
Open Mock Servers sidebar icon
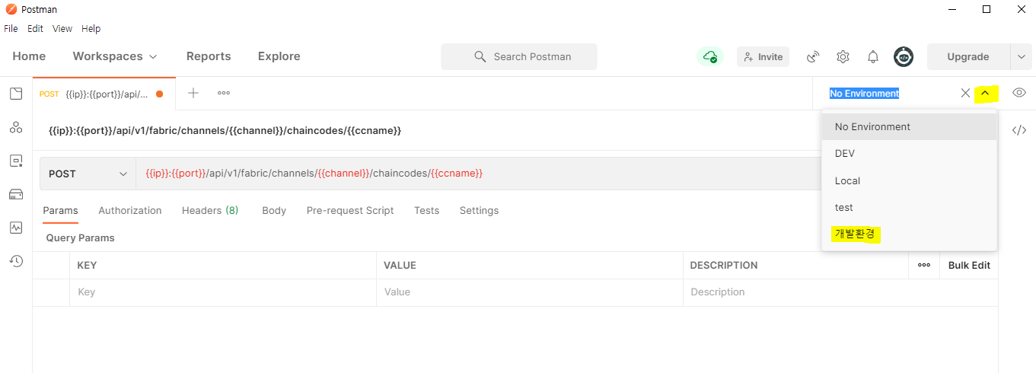(x=16, y=194)
